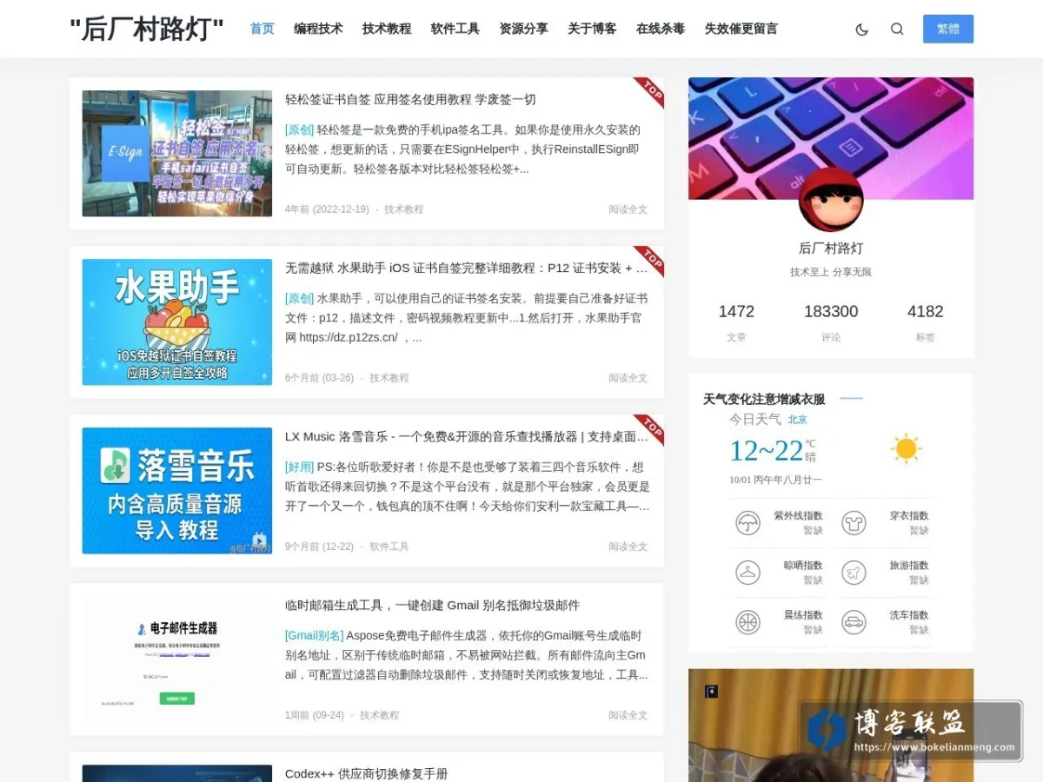Screen dimensions: 1043x782
Task: Click 阅读全文 on the 水果助手 article
Action: point(628,378)
